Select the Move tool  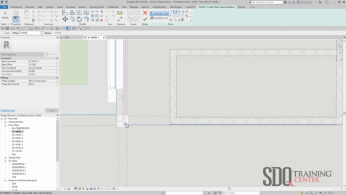[x=65, y=19]
